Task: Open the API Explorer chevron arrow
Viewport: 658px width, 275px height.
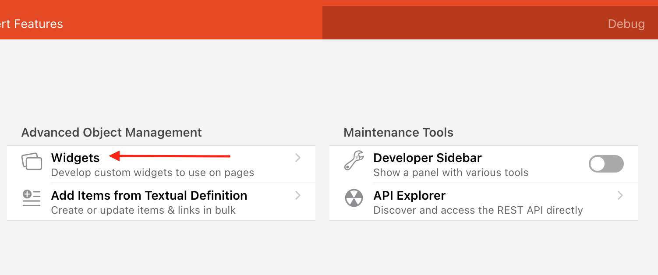Action: pos(620,195)
